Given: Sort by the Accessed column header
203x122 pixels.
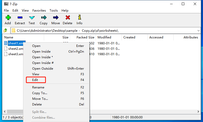Looking at the screenshot, I should (x=160, y=37).
